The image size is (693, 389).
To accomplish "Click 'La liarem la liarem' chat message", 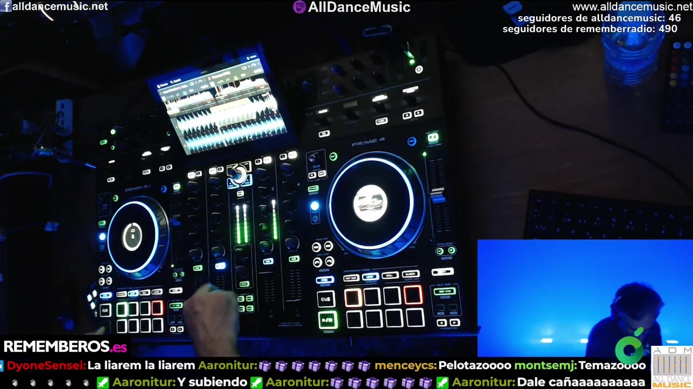I will tap(141, 366).
